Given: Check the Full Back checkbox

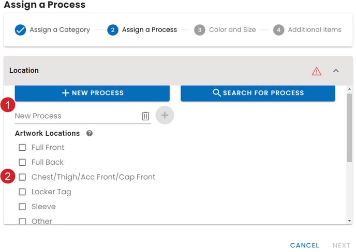Looking at the screenshot, I should [x=22, y=162].
